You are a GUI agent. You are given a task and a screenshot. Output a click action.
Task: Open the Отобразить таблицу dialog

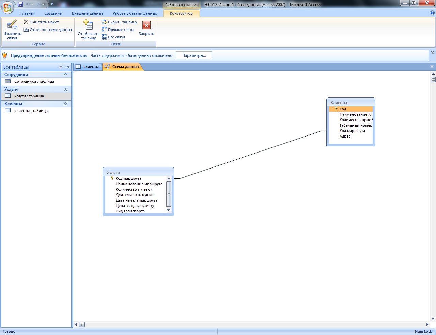(x=89, y=30)
